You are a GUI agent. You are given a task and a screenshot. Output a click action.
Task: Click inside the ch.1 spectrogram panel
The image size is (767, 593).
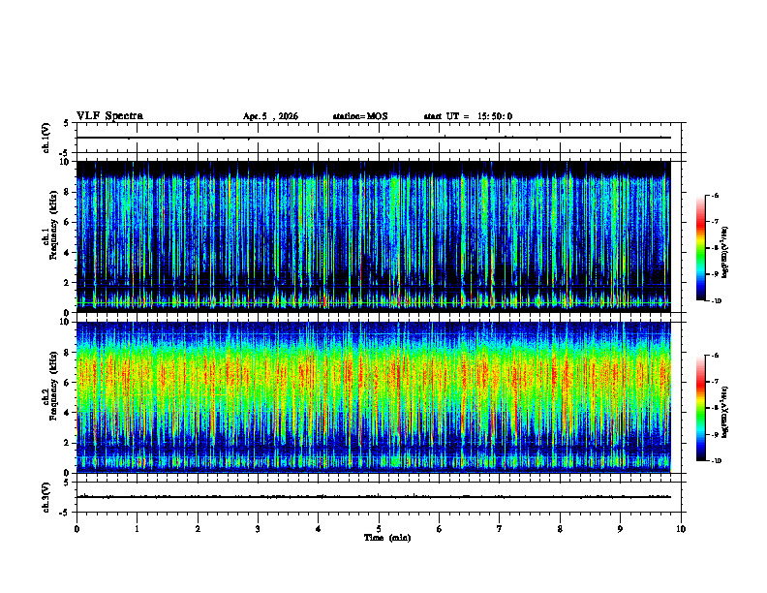[373, 236]
